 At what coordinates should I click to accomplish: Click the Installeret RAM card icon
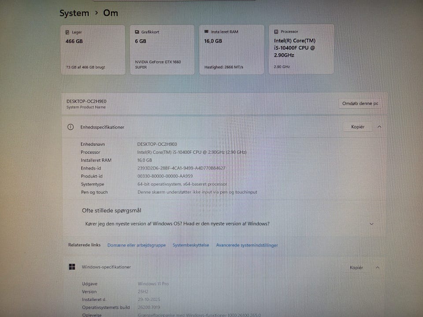(206, 32)
